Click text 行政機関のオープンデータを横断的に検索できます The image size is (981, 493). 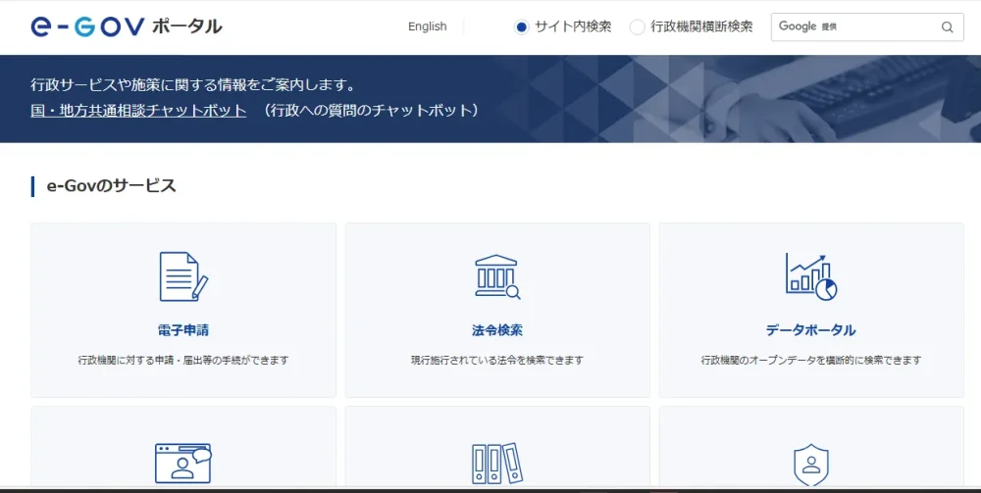coord(811,360)
